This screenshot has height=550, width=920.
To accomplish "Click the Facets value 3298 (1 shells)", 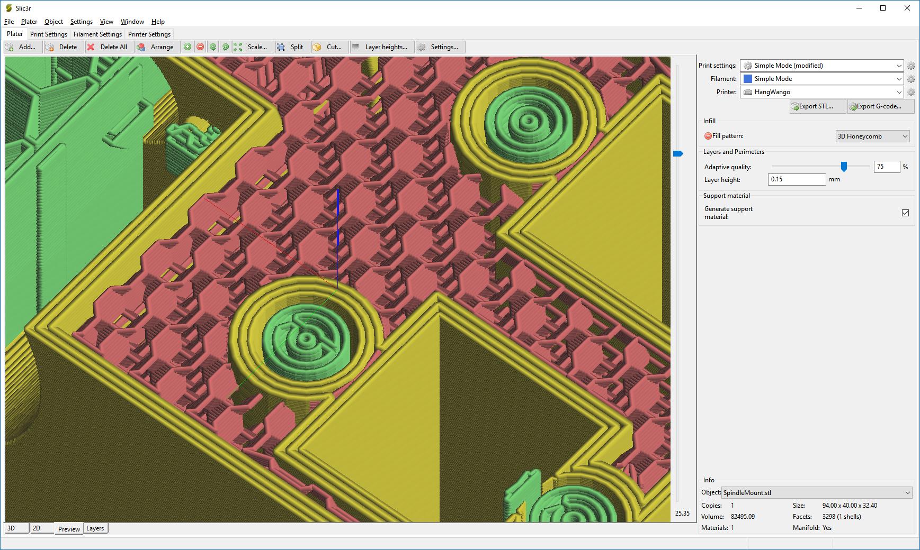I will pyautogui.click(x=842, y=517).
